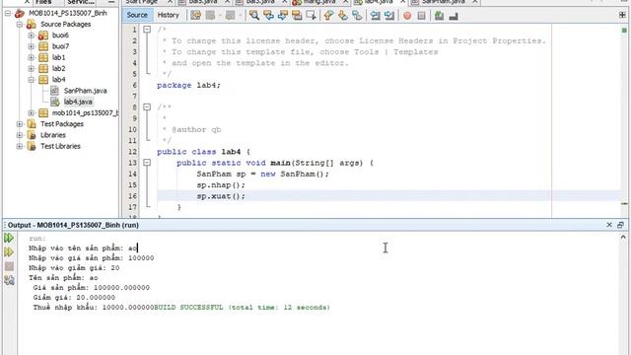The height and width of the screenshot is (355, 631).
Task: Select the lab2 package label
Action: point(59,68)
